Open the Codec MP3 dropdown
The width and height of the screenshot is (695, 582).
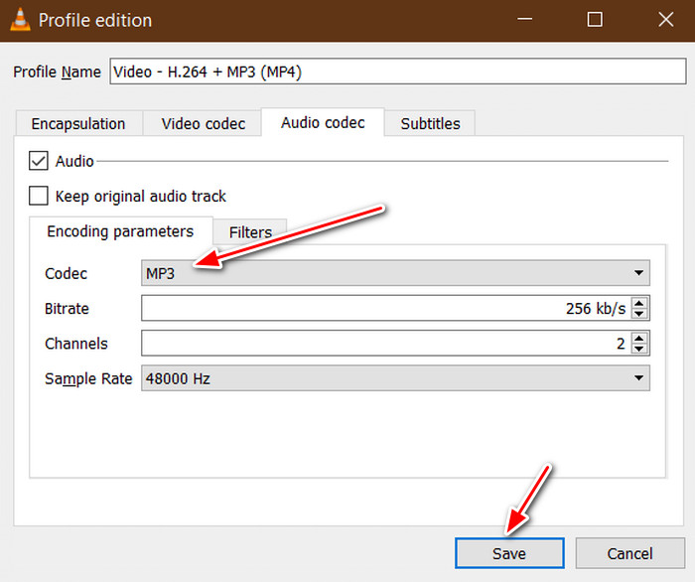[x=395, y=273]
